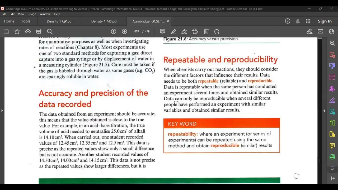Viewport: 338px width, 190px height.
Task: Switch to Density 1 QP.pdf tab
Action: tap(60, 21)
